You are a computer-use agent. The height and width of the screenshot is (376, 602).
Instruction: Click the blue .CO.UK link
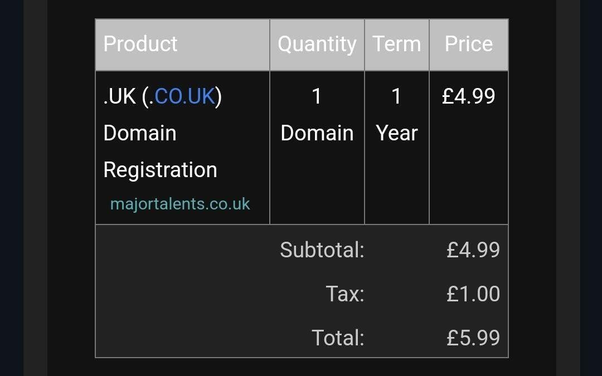185,96
